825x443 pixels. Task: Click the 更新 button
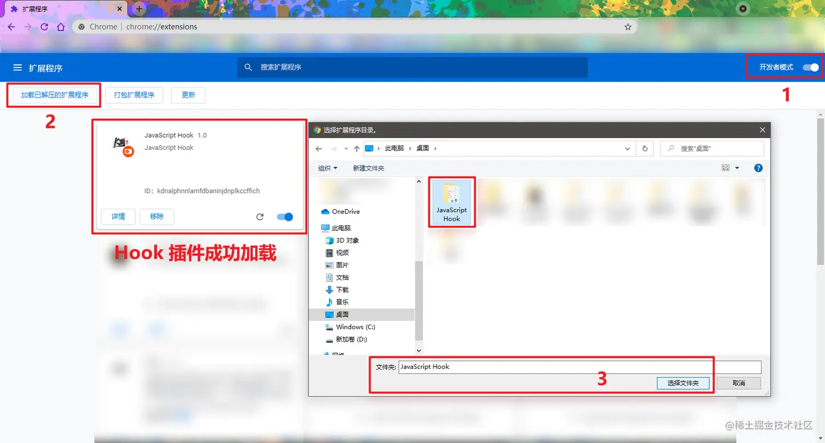188,95
